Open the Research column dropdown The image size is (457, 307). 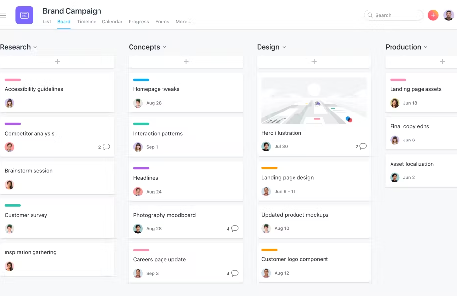click(34, 47)
